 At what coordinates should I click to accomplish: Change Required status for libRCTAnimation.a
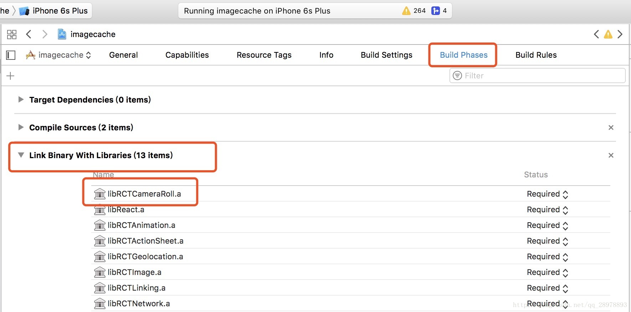(x=547, y=225)
